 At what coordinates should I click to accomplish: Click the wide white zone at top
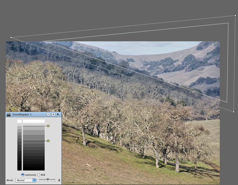(34, 121)
